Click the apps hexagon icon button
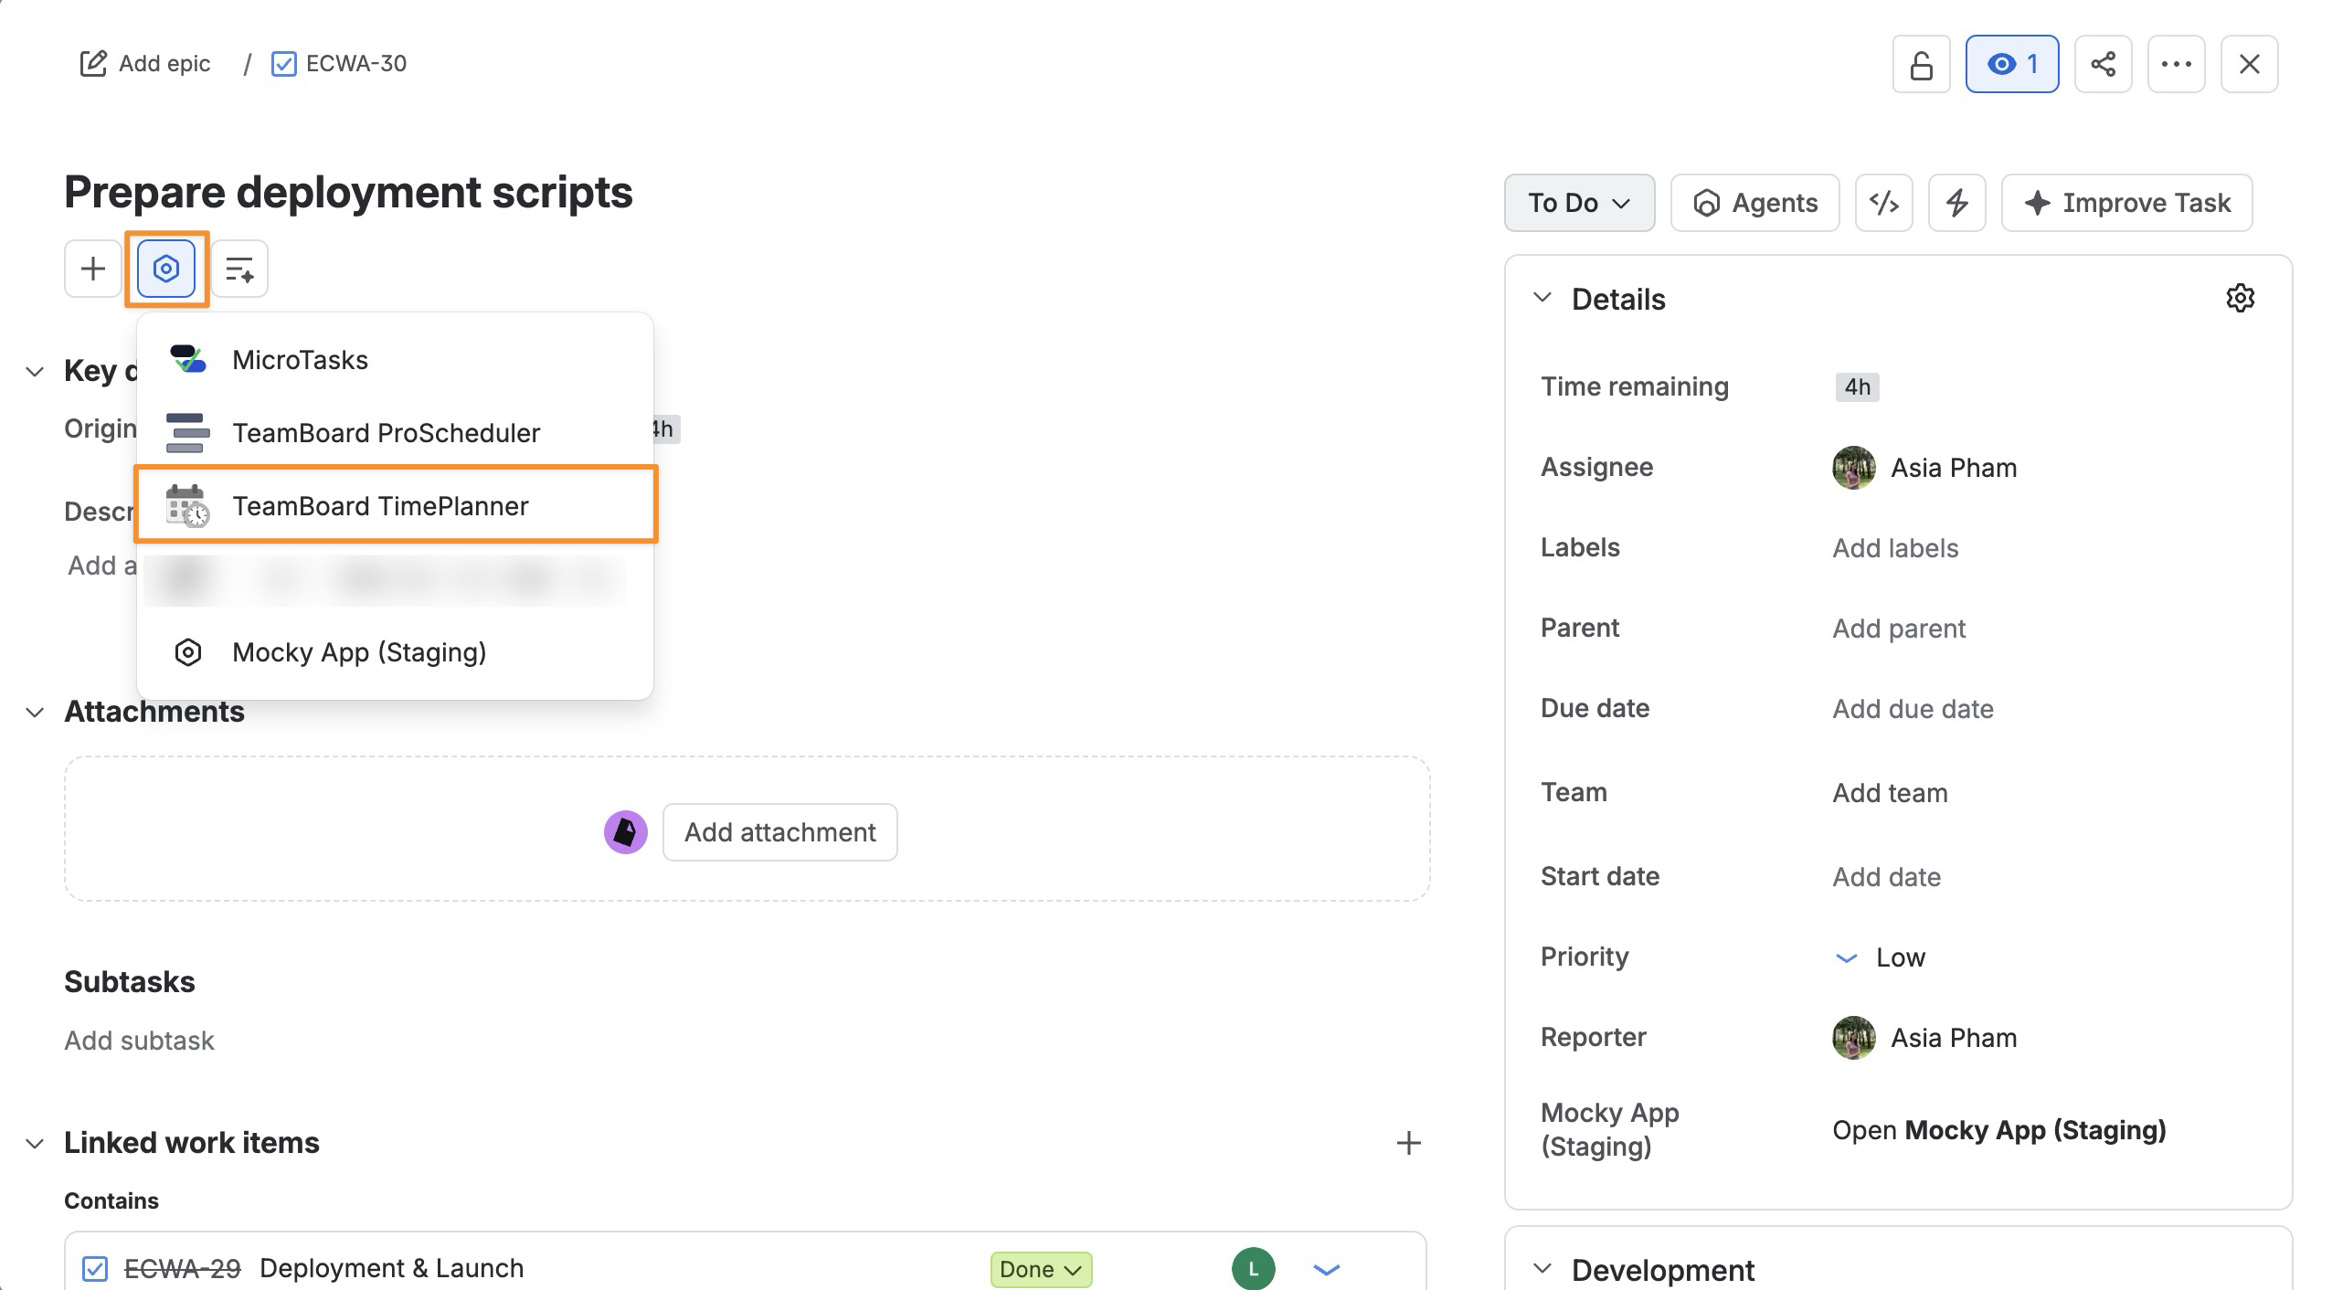Image resolution: width=2332 pixels, height=1290 pixels. [x=166, y=269]
